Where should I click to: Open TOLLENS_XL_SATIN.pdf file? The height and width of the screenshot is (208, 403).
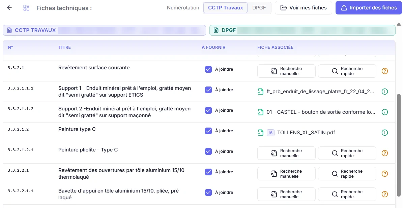tap(306, 133)
